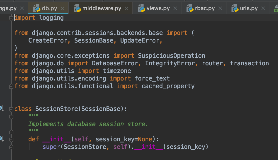
Task: Click the Python file icon on db.py
Action: (x=37, y=9)
